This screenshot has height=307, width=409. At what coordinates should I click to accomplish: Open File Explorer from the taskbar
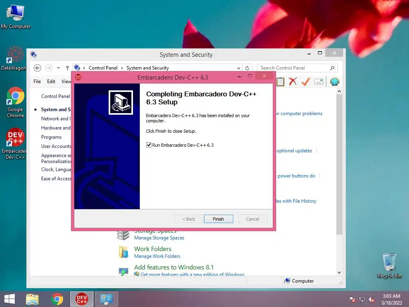pyautogui.click(x=32, y=299)
